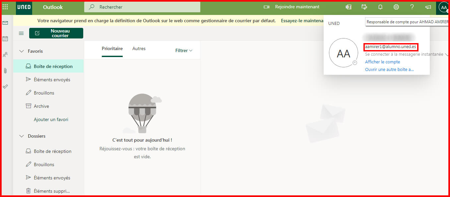Click the Rechercher search box
Image resolution: width=450 pixels, height=197 pixels.
pos(142,7)
